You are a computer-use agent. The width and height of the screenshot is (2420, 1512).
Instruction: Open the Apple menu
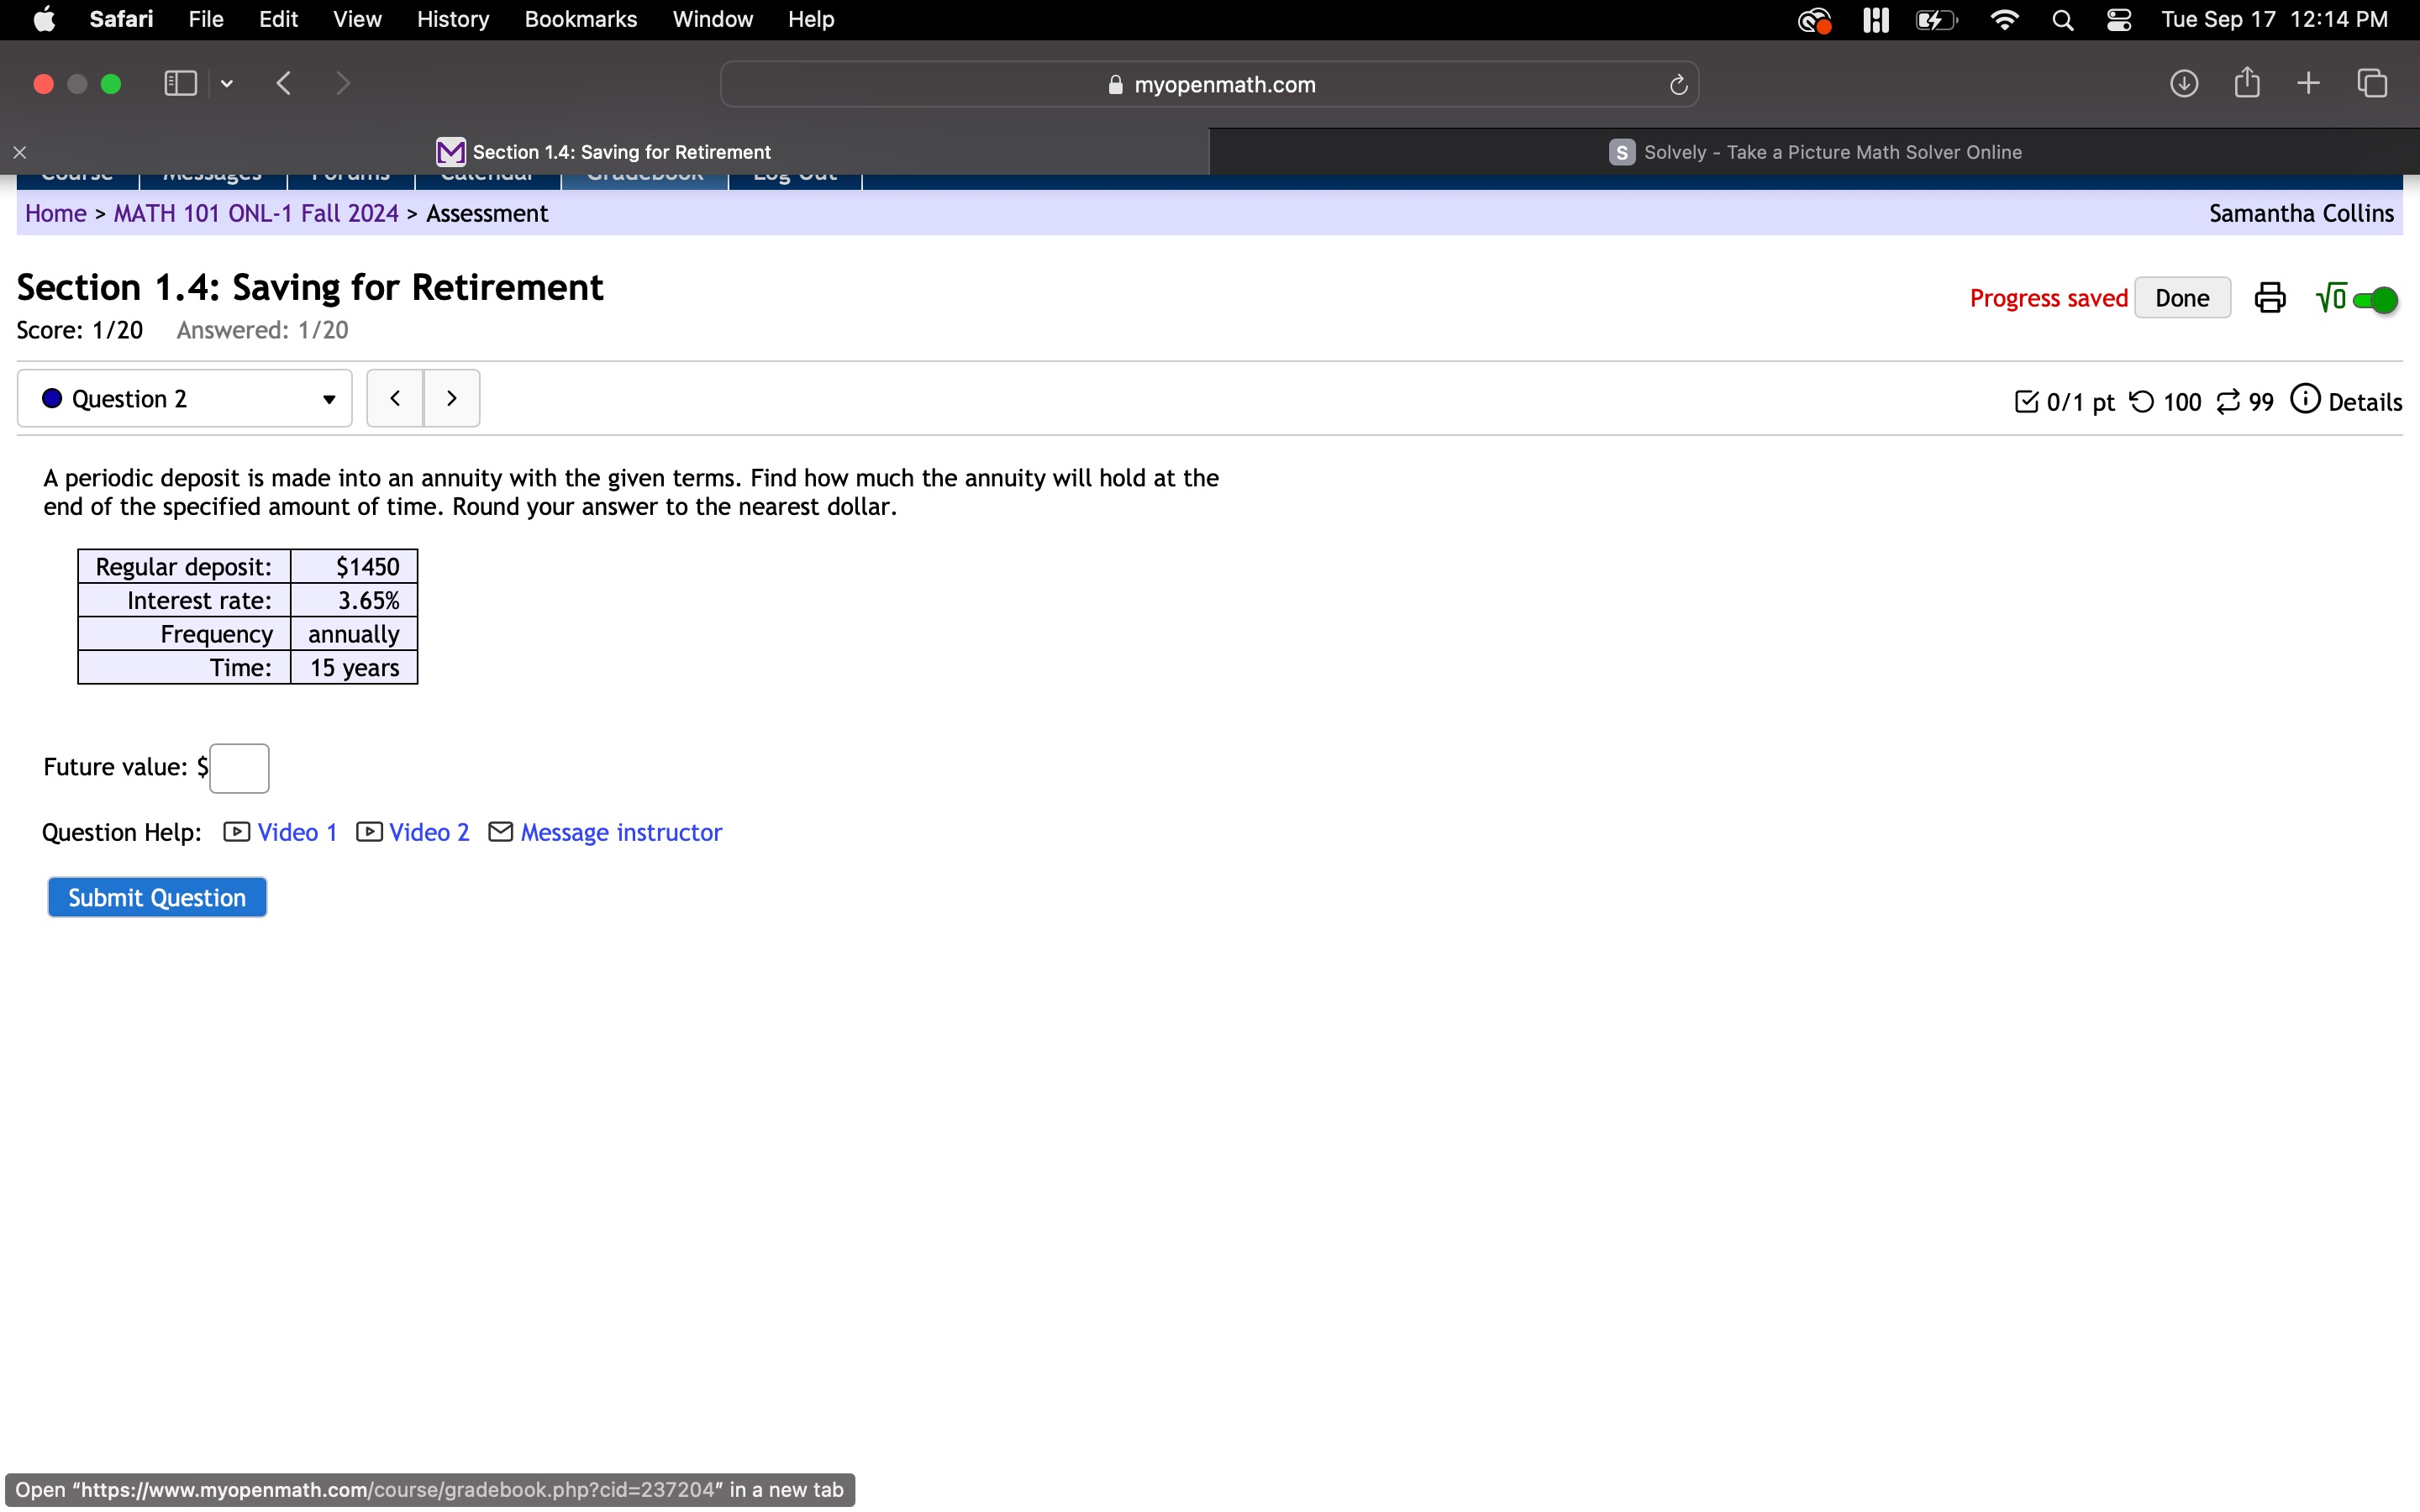[x=44, y=19]
